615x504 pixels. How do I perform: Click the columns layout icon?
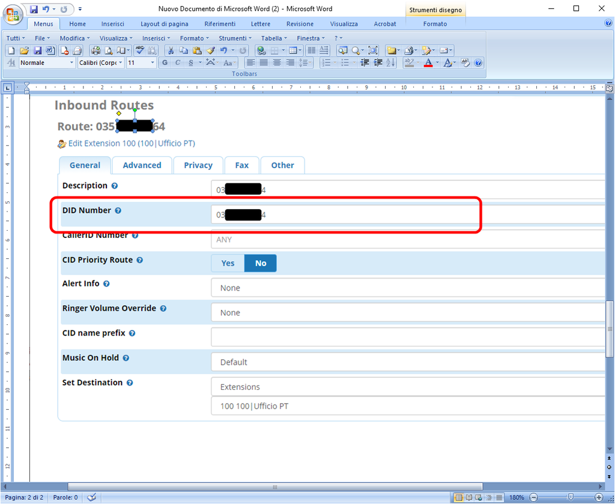coord(311,50)
